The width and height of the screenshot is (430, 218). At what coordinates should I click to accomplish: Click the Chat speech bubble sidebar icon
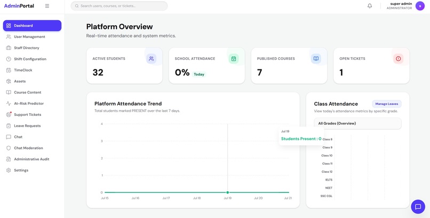coord(9,137)
